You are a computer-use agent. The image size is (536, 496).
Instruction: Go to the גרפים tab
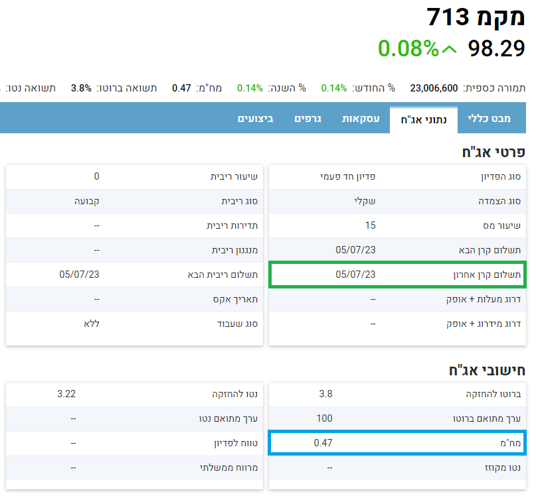tap(308, 119)
